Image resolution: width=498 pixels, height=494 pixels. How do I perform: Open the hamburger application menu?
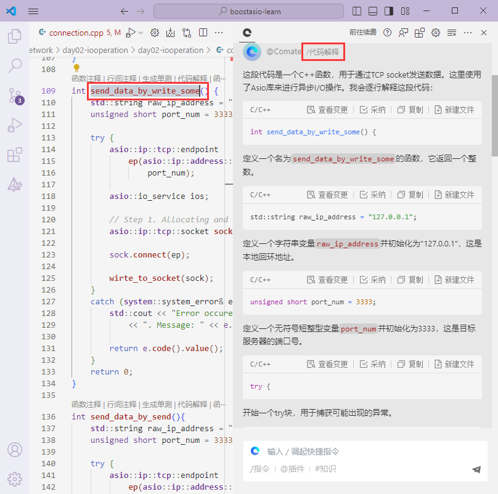33,12
